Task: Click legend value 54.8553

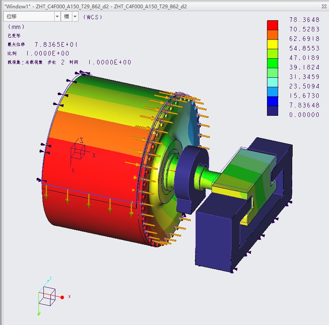Action: pyautogui.click(x=304, y=48)
